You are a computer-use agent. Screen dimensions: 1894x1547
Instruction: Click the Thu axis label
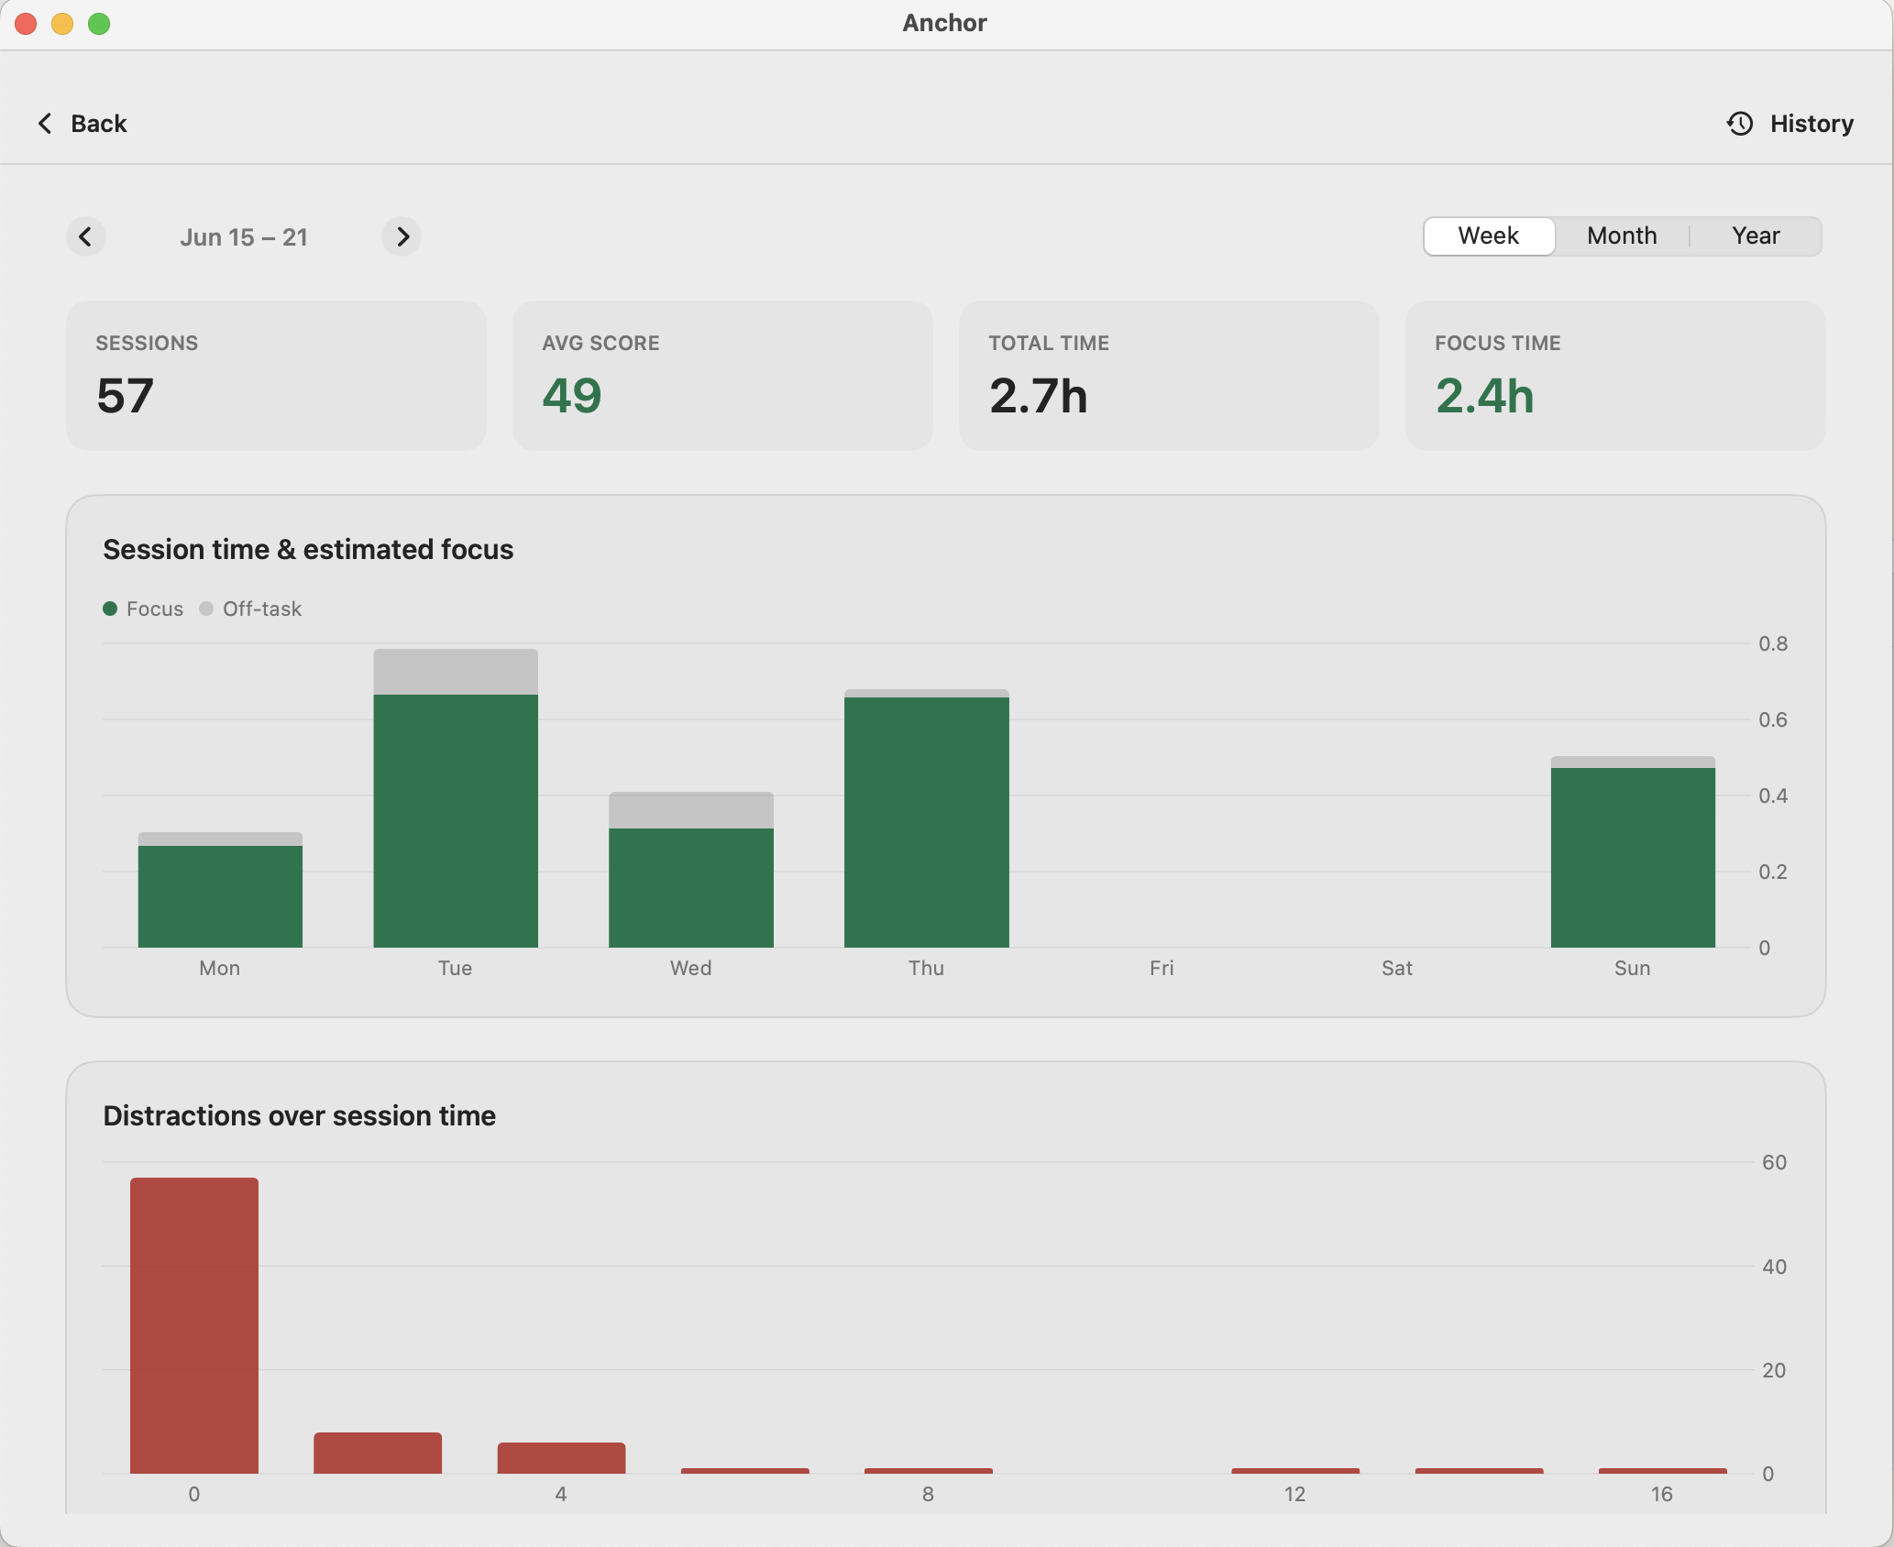pos(927,968)
